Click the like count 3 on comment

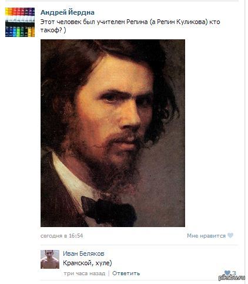(x=234, y=273)
